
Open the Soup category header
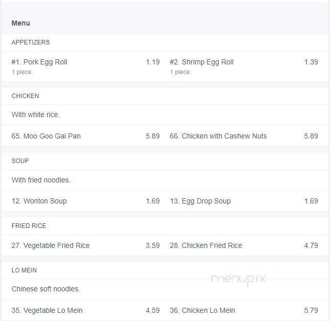20,161
